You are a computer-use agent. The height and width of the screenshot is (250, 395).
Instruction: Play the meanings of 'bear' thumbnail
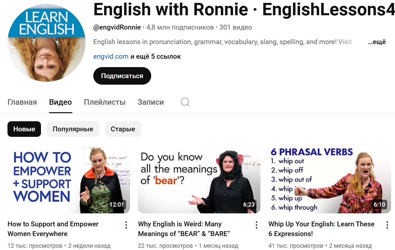point(199,179)
